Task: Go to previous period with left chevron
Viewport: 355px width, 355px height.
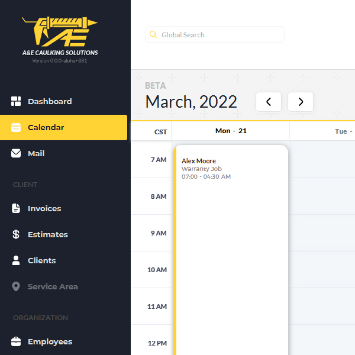Action: [x=269, y=102]
